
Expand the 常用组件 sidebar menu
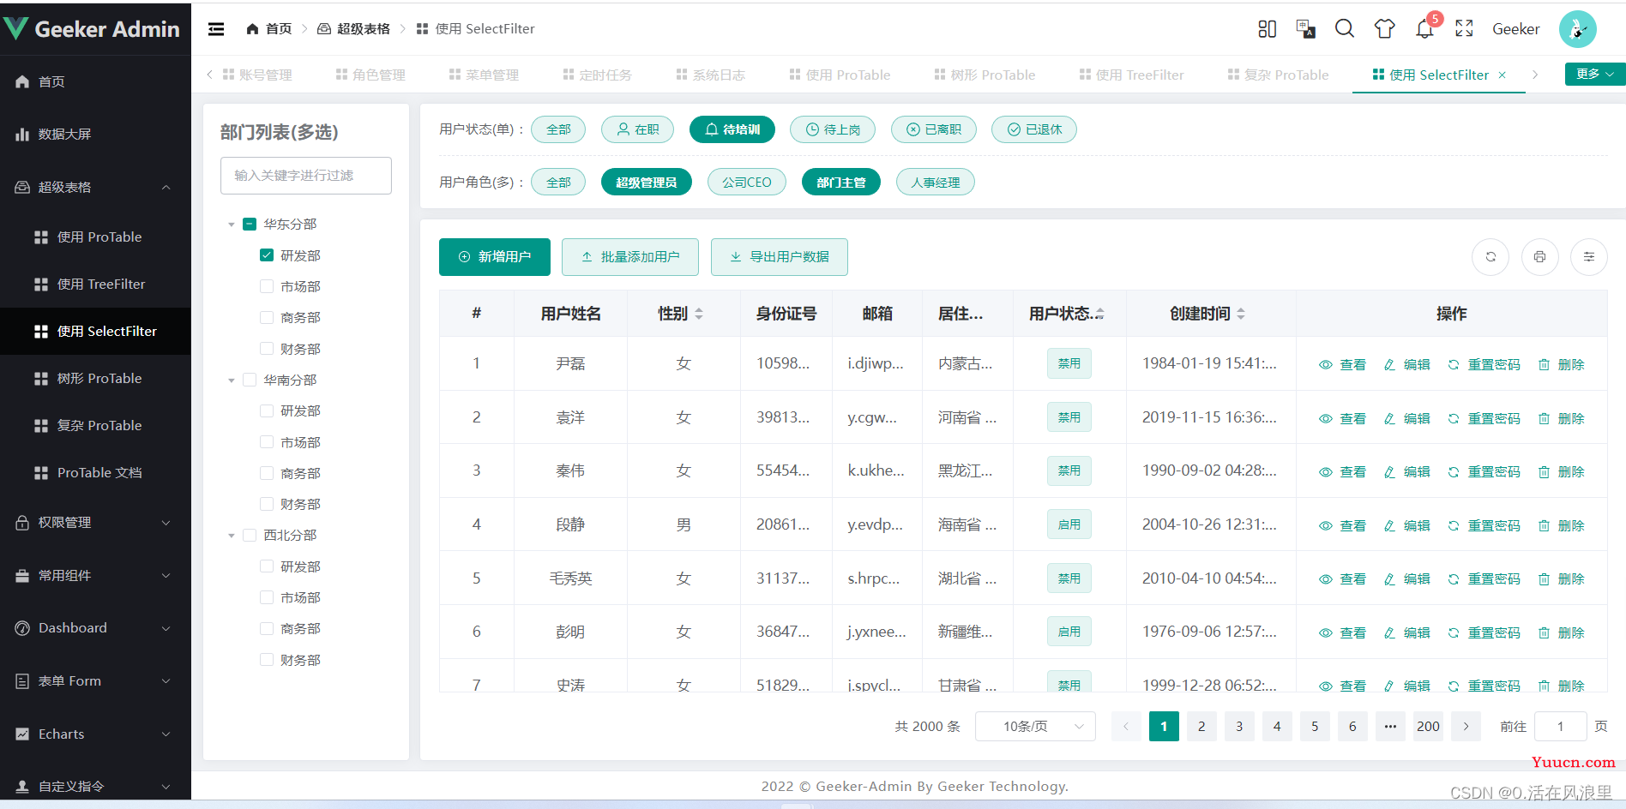click(95, 576)
